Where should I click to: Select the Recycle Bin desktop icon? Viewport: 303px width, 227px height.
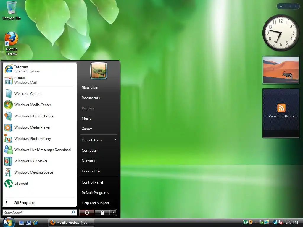coord(12,11)
